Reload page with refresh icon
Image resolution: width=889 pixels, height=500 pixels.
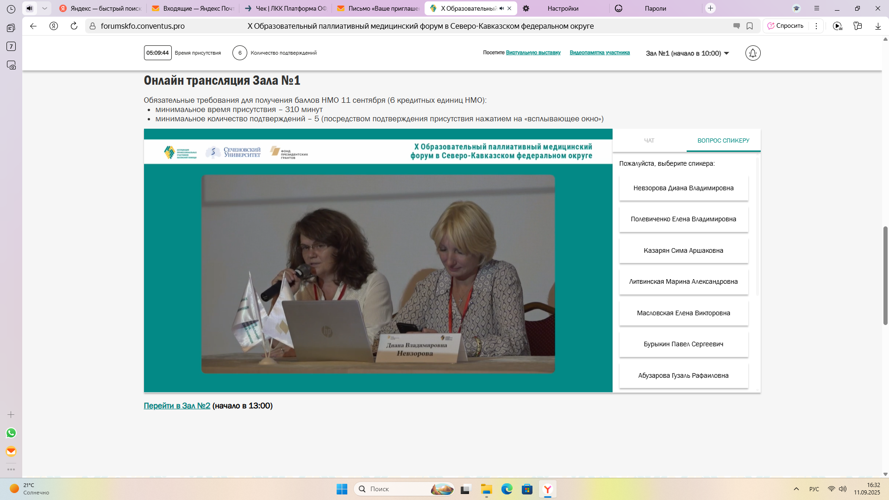74,26
